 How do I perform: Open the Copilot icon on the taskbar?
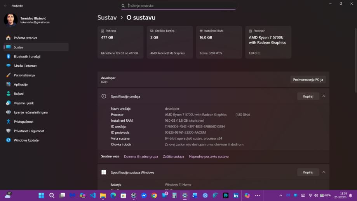click(247, 196)
